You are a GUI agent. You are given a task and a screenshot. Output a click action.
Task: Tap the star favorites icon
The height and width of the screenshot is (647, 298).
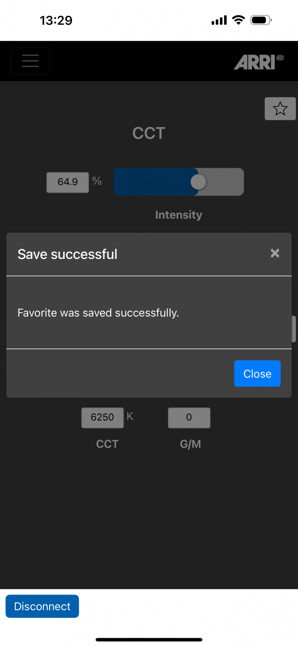tap(280, 109)
